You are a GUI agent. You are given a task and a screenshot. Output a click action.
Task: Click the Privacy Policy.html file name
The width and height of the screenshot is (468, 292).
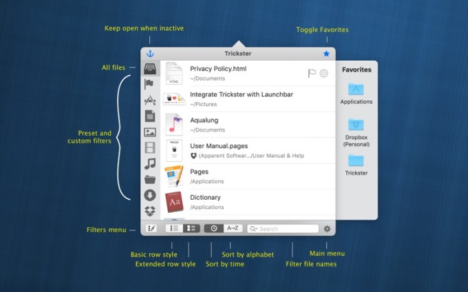coord(218,69)
